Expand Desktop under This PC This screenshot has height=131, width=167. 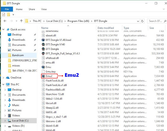click(x=5, y=90)
